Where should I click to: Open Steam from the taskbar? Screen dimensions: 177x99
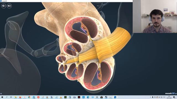[106, 97]
